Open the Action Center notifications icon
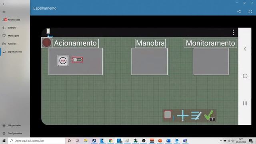The height and width of the screenshot is (144, 256). click(x=251, y=140)
